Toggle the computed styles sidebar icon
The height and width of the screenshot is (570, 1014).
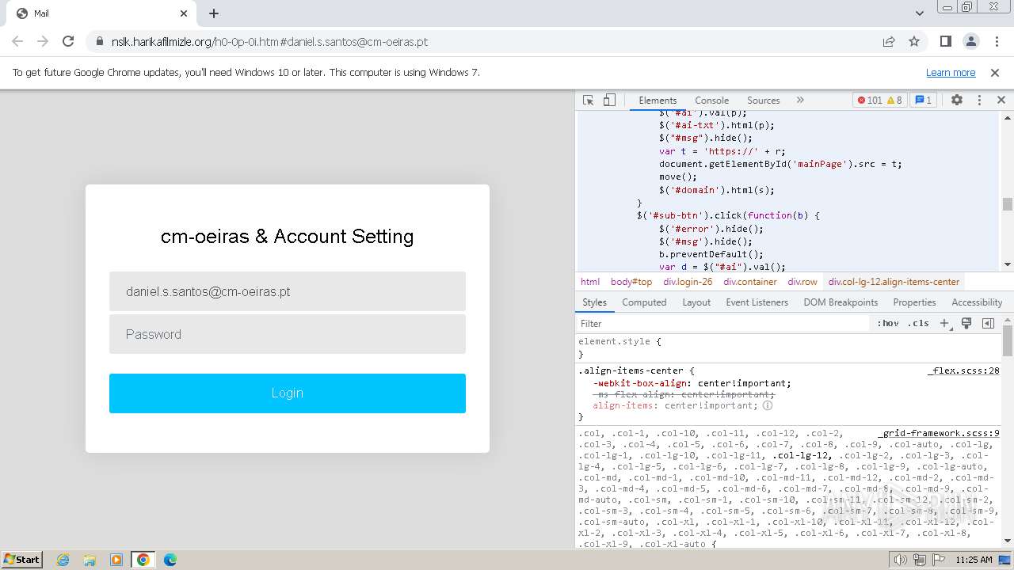[x=988, y=323]
